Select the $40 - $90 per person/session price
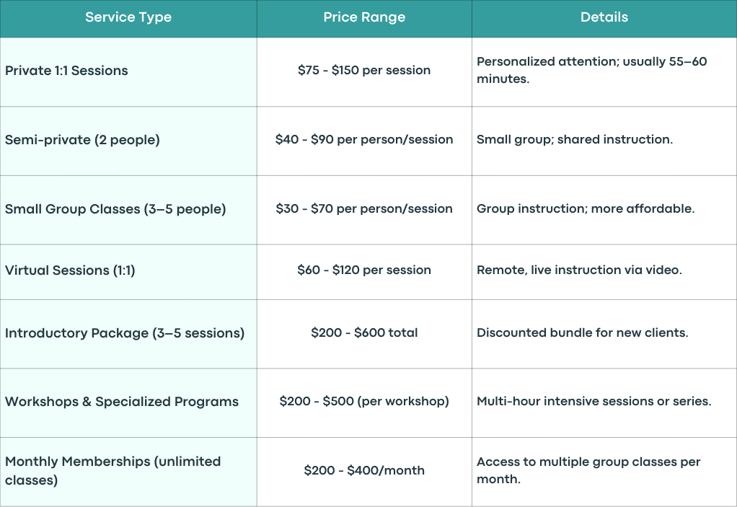The width and height of the screenshot is (737, 507). pyautogui.click(x=364, y=140)
